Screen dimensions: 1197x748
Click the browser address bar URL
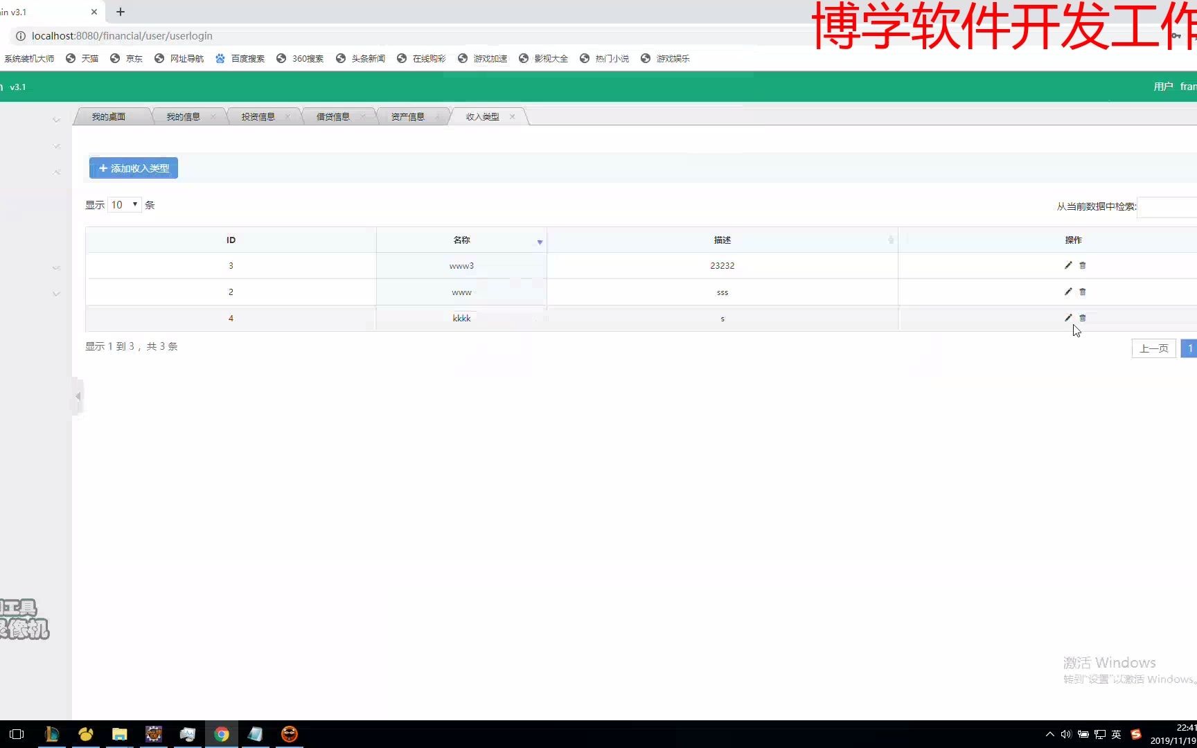[x=122, y=36]
